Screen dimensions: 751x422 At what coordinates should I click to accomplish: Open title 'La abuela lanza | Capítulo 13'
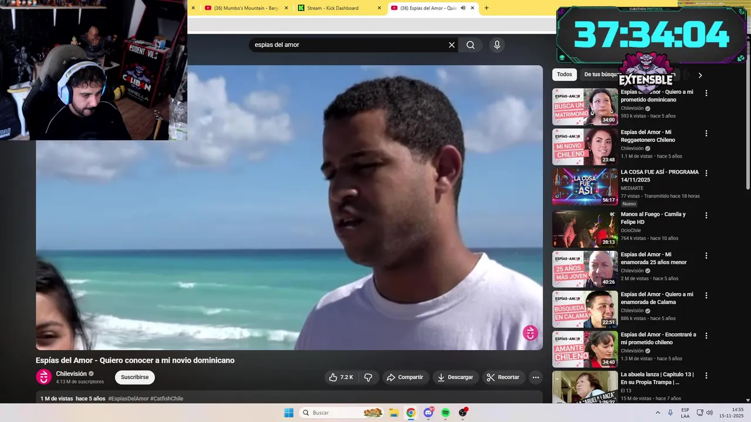pos(657,378)
